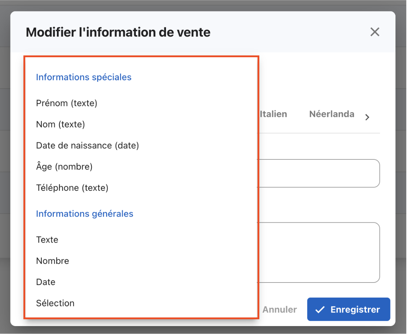Screen dimensions: 407x334
Task: Click the Enregistrer button
Action: [x=348, y=310]
